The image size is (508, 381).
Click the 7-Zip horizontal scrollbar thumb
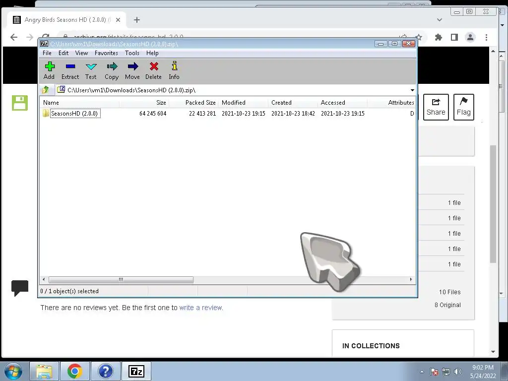(x=121, y=280)
